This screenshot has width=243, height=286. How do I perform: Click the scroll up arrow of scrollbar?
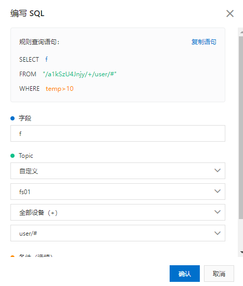(241, 32)
